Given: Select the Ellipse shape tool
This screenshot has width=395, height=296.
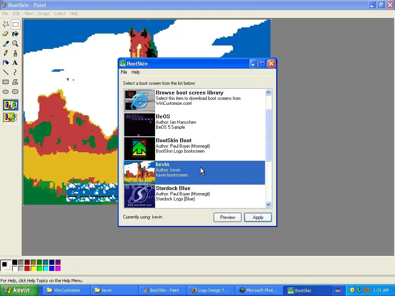Looking at the screenshot, I should point(5,92).
